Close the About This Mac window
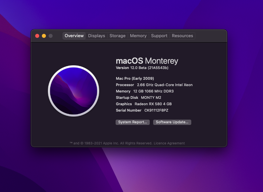The height and width of the screenshot is (192, 263). (37, 36)
